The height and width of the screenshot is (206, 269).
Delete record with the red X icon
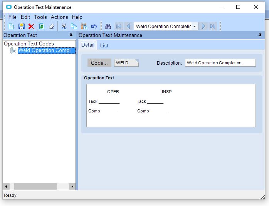coord(31,27)
